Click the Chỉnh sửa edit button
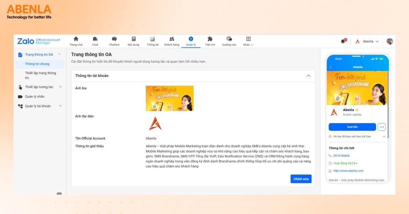This screenshot has height=214, width=409. 301,179
